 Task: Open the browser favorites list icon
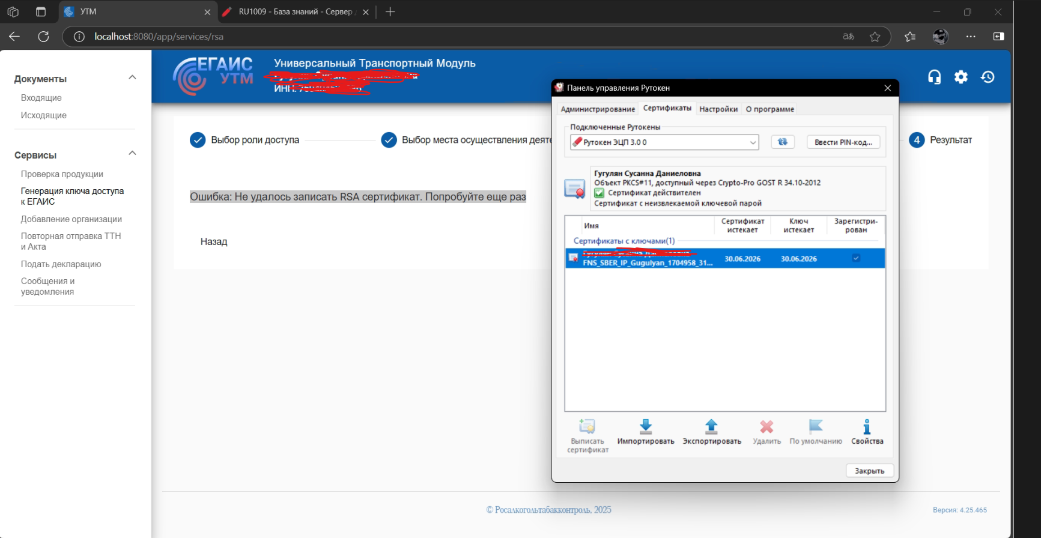pos(910,37)
